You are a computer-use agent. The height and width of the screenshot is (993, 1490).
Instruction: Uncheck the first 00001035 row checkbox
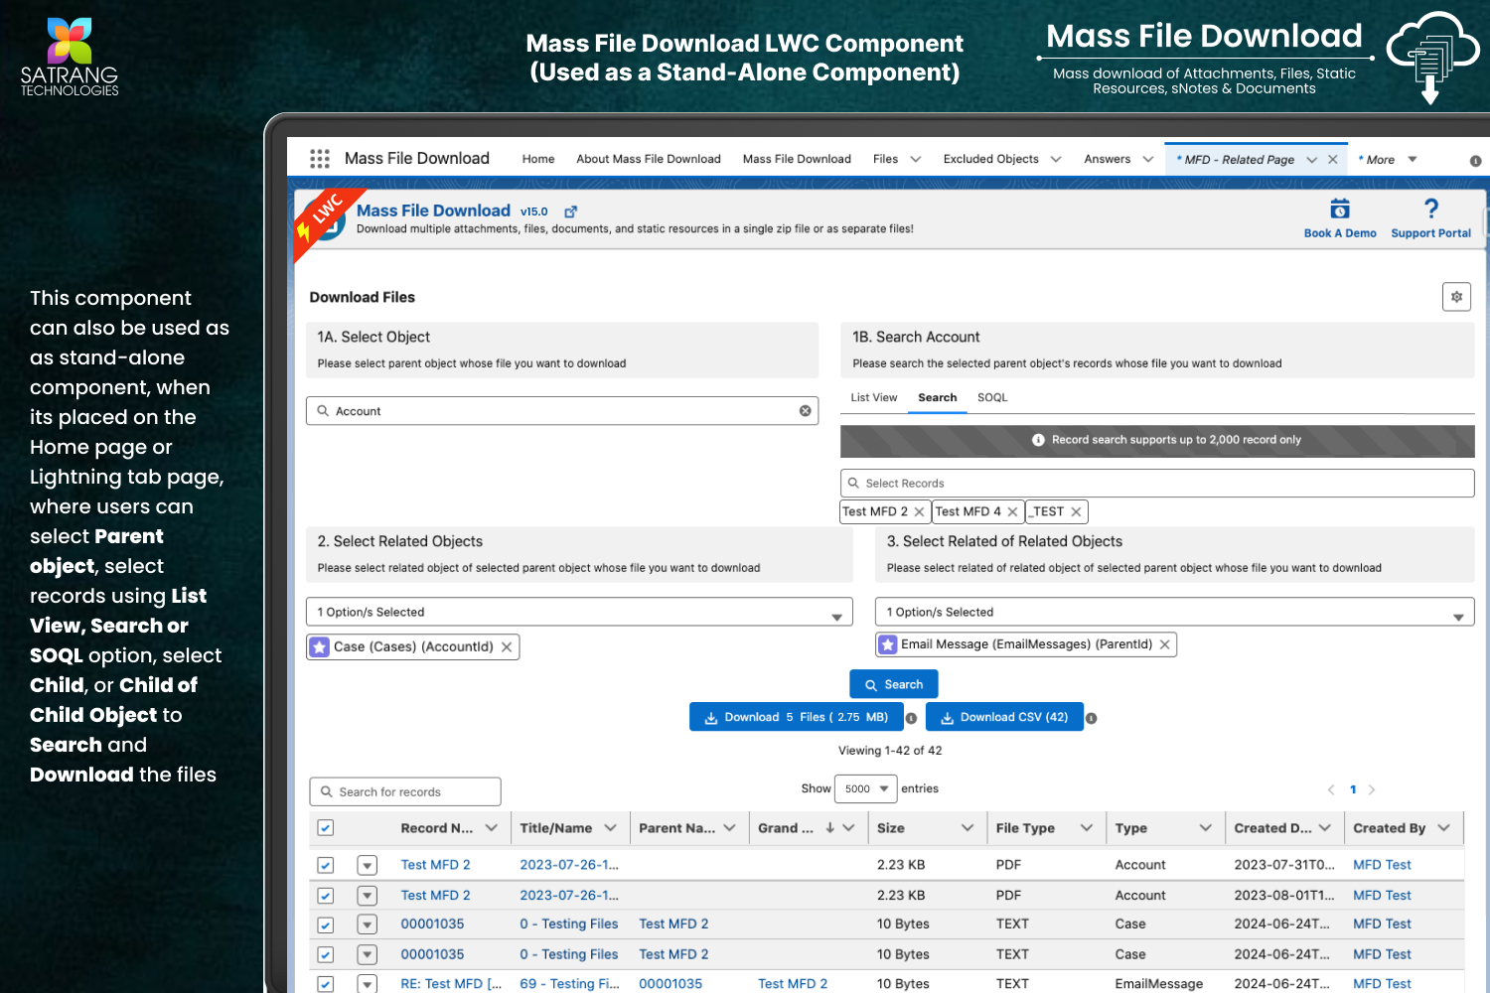click(x=326, y=924)
